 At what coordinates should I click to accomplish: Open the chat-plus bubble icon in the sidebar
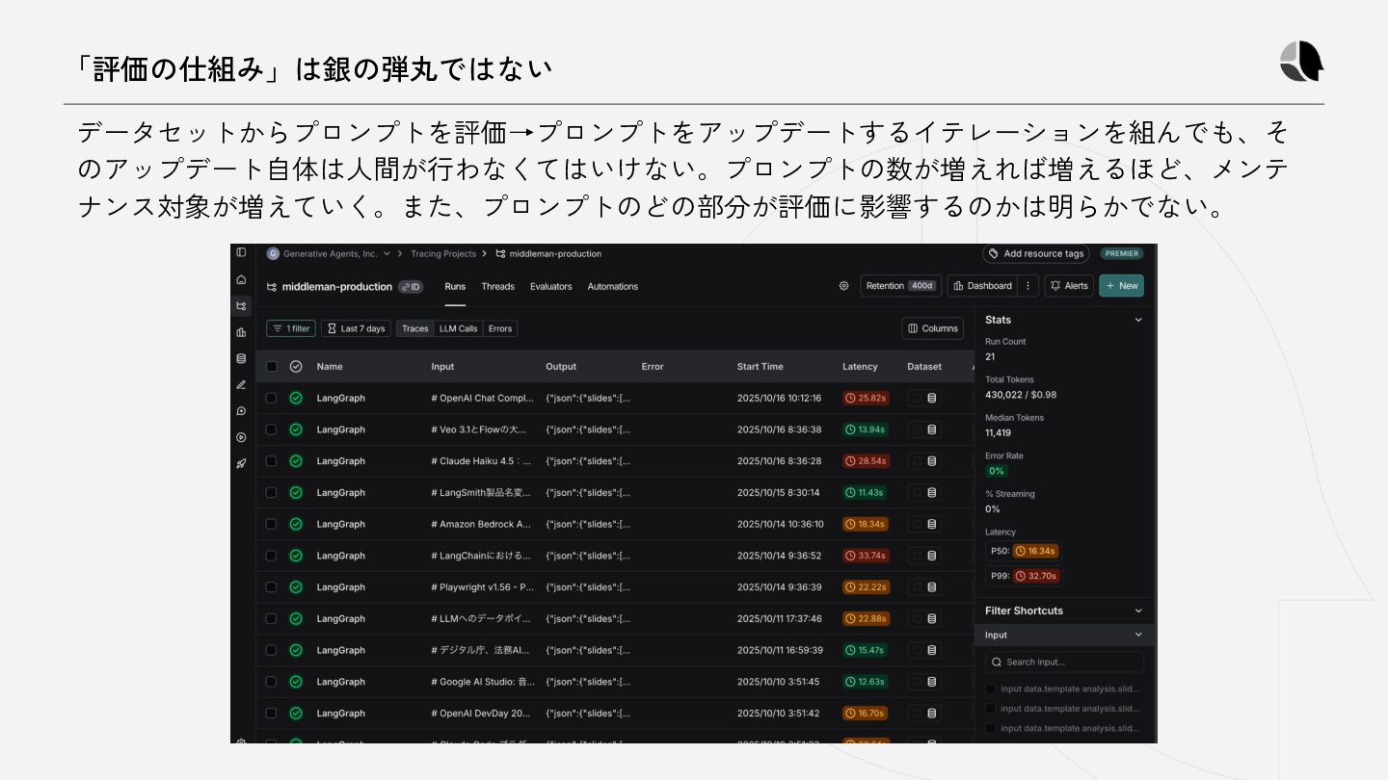pyautogui.click(x=241, y=411)
